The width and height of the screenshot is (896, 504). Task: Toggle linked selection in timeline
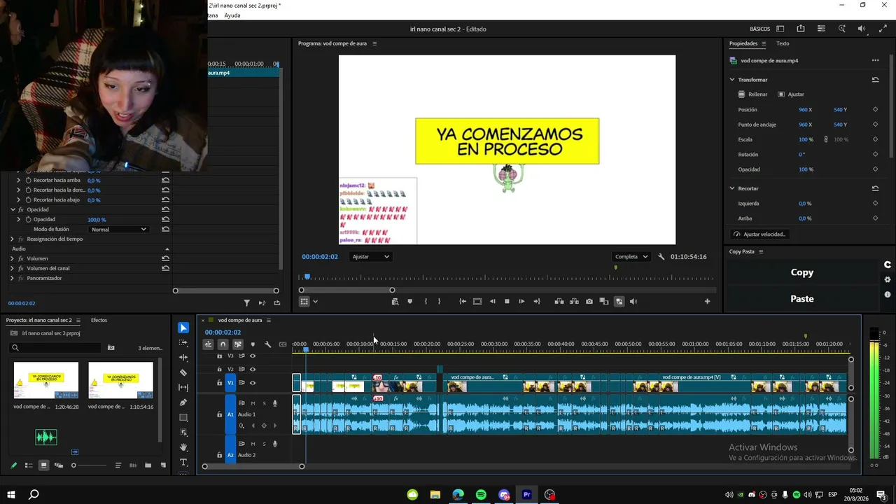point(238,344)
